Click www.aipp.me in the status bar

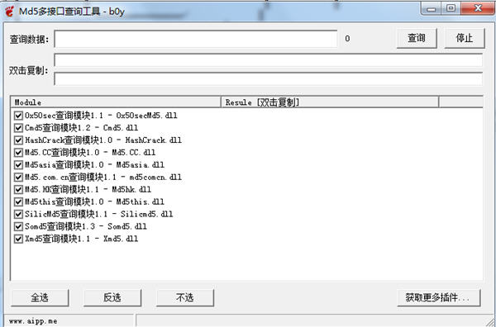click(33, 321)
